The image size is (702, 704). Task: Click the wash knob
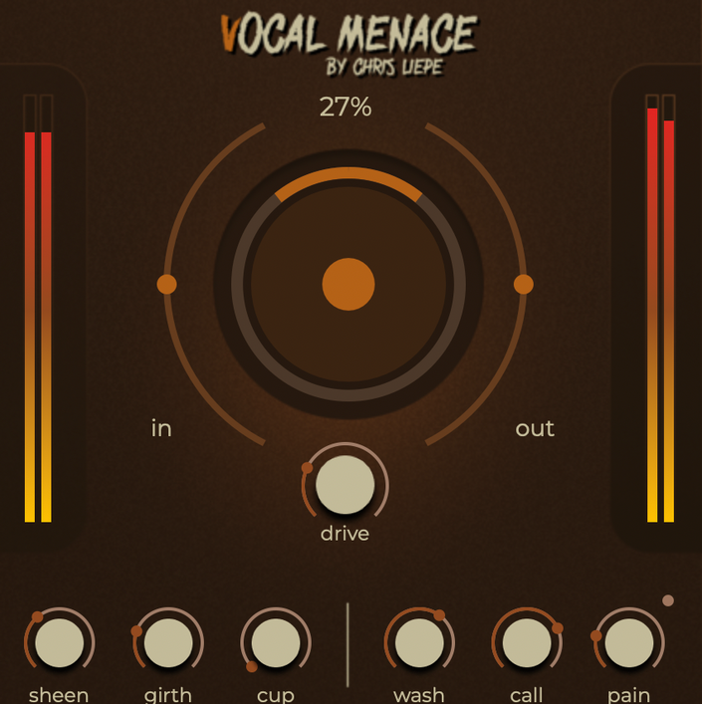pyautogui.click(x=419, y=642)
